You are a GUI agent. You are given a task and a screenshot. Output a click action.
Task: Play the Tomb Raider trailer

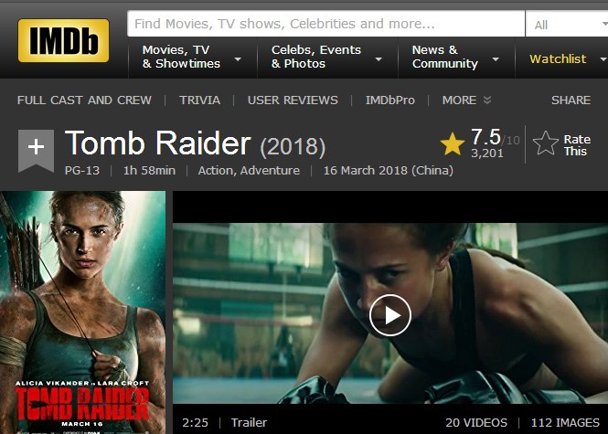[x=389, y=315]
